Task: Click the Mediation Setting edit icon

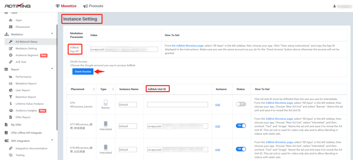Action: [11, 49]
